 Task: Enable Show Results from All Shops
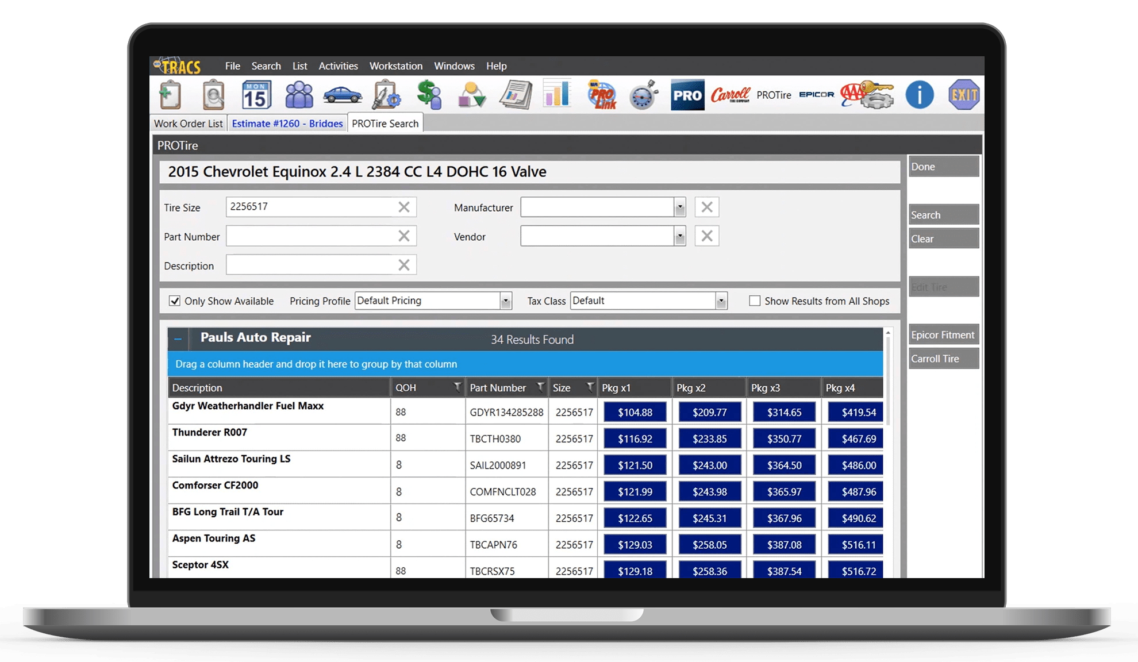point(755,301)
